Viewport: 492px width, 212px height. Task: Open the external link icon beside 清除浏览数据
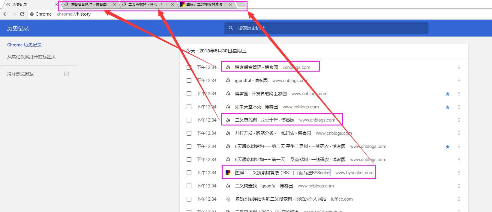click(67, 74)
